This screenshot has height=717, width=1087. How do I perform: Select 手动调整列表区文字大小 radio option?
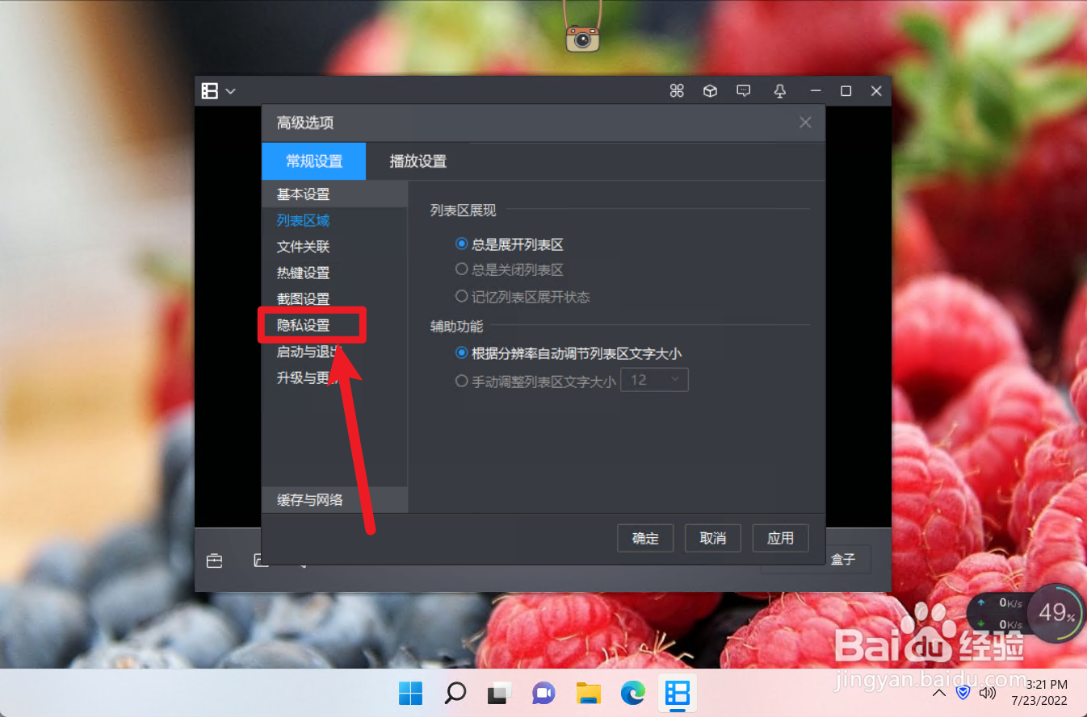(536, 381)
